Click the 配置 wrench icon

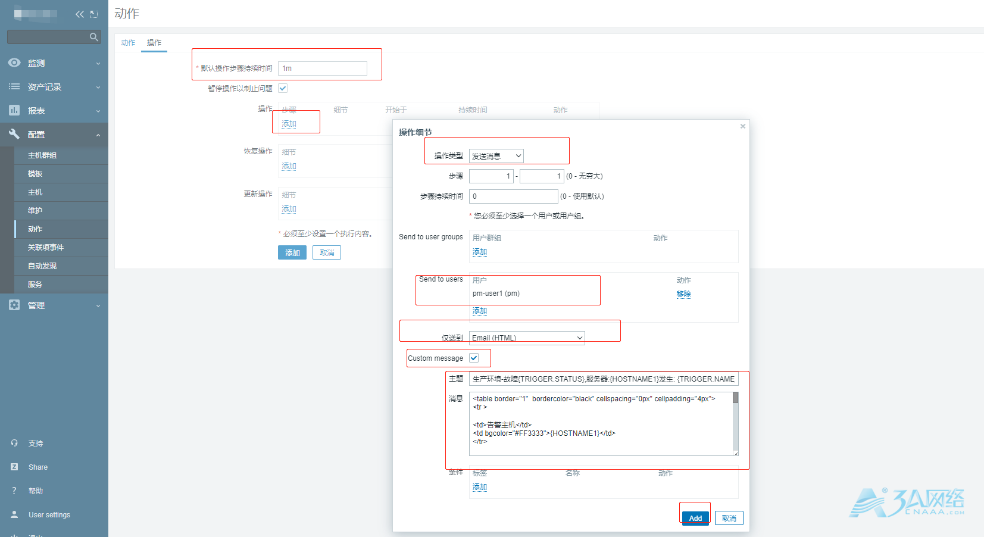click(x=14, y=134)
